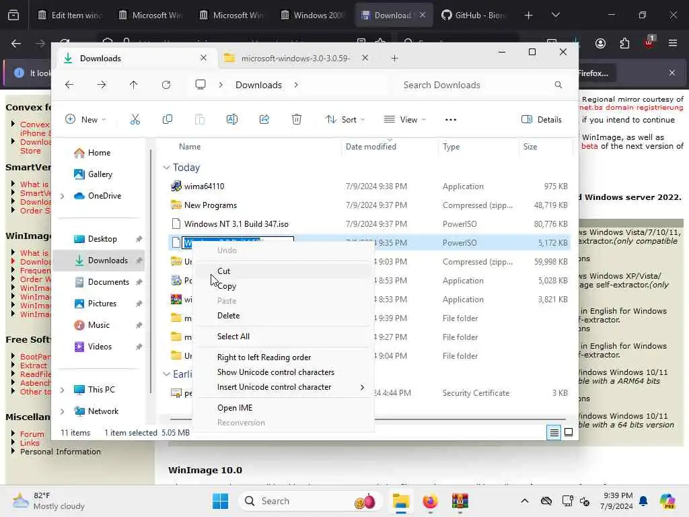Open the New dropdown in Explorer toolbar
The height and width of the screenshot is (517, 689).
[x=85, y=120]
